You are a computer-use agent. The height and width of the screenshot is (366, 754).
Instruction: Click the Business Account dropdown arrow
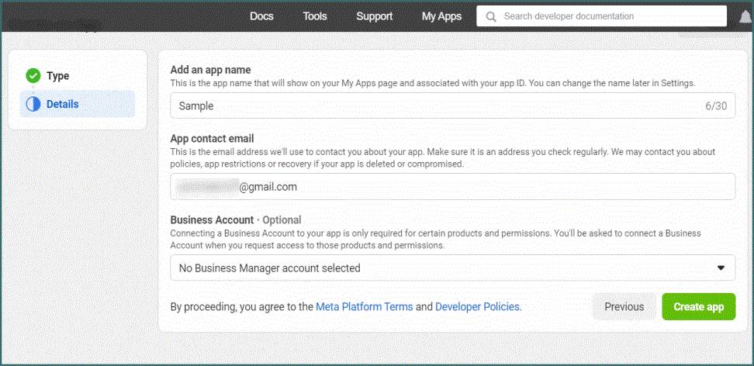coord(721,268)
